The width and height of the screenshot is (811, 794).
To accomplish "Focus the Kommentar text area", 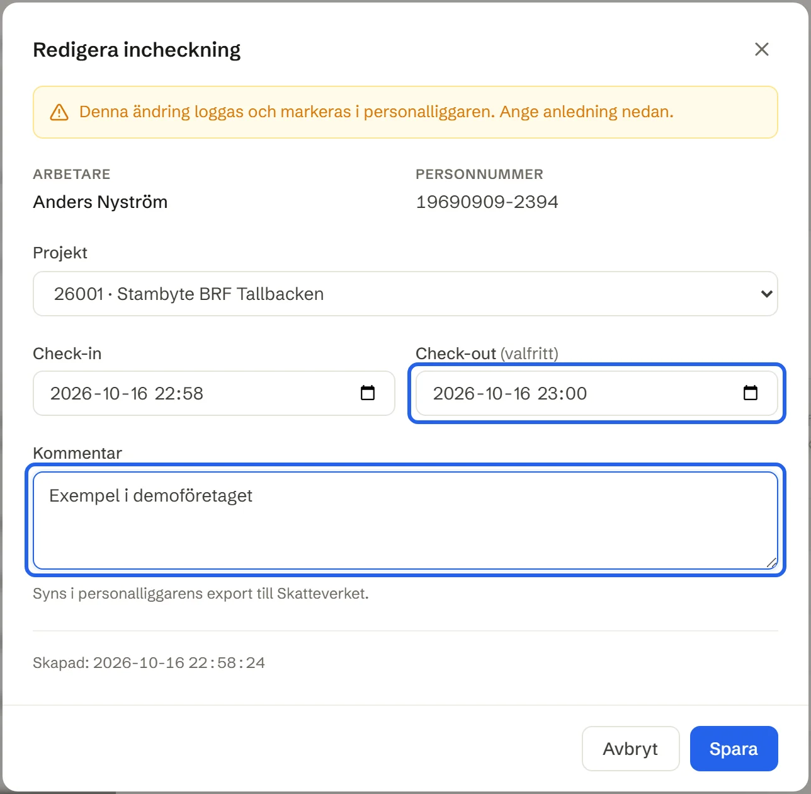I will click(x=405, y=521).
